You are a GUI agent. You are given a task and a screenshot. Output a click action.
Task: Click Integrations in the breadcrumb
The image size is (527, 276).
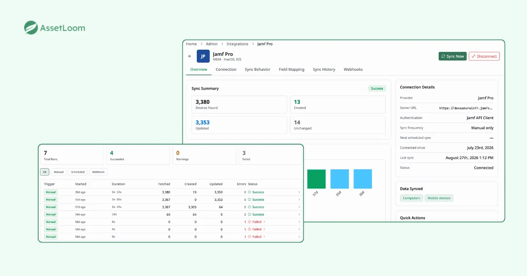[x=238, y=44]
